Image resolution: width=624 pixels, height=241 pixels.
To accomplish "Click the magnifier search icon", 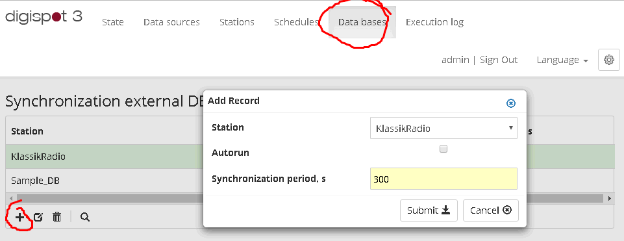I will click(85, 217).
